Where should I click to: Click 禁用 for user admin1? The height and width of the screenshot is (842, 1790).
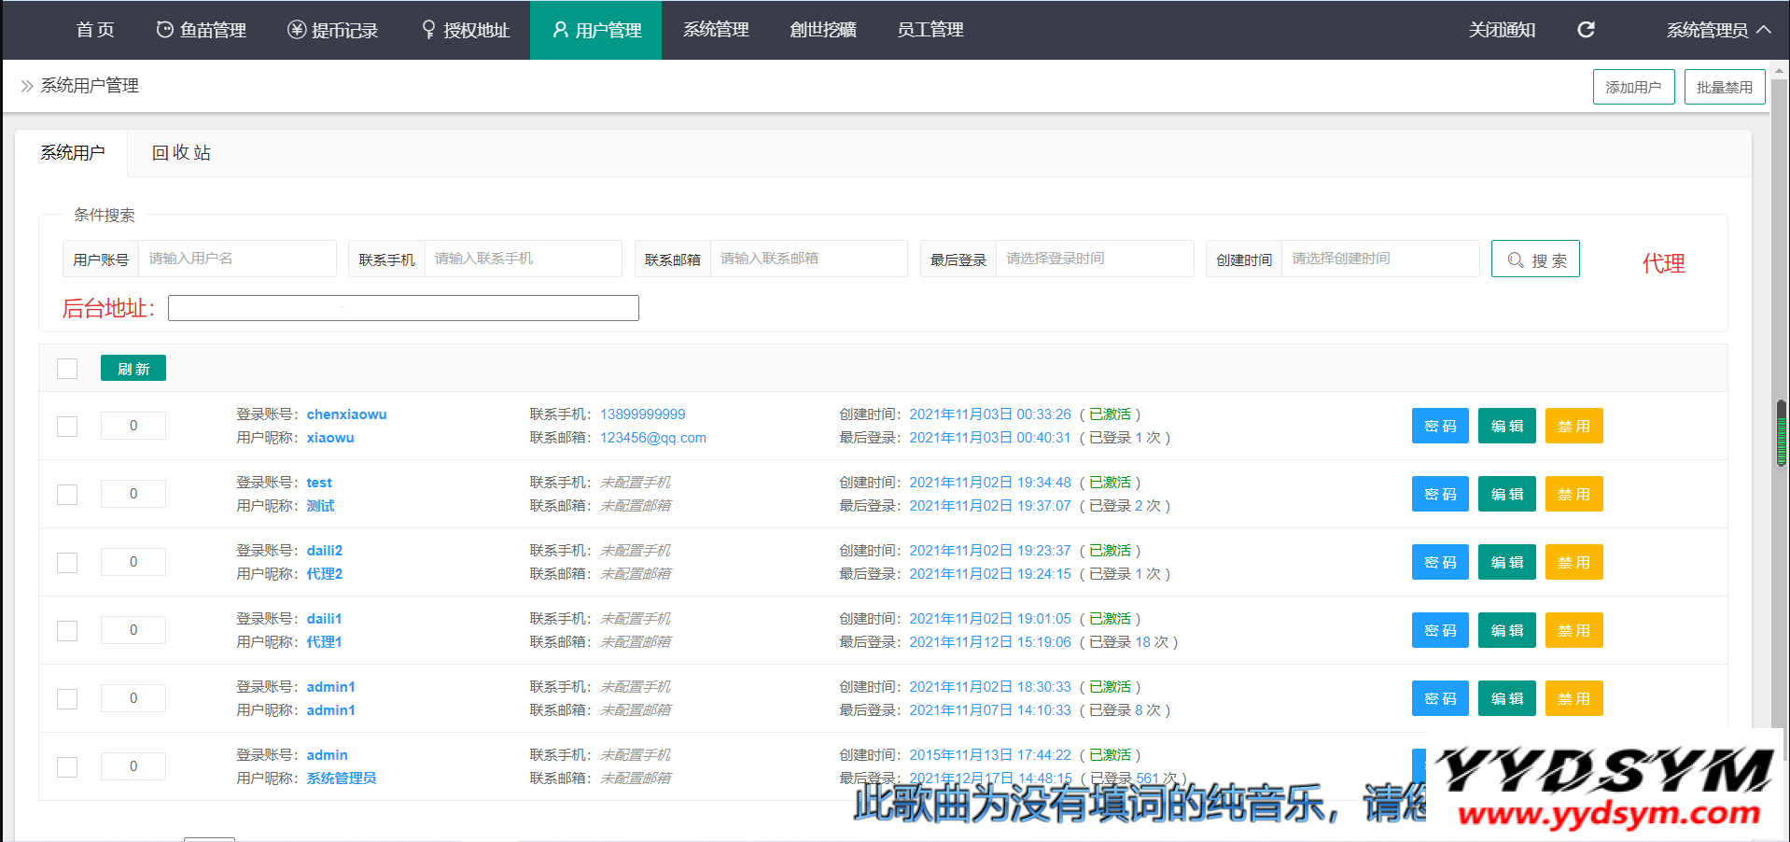pos(1573,699)
